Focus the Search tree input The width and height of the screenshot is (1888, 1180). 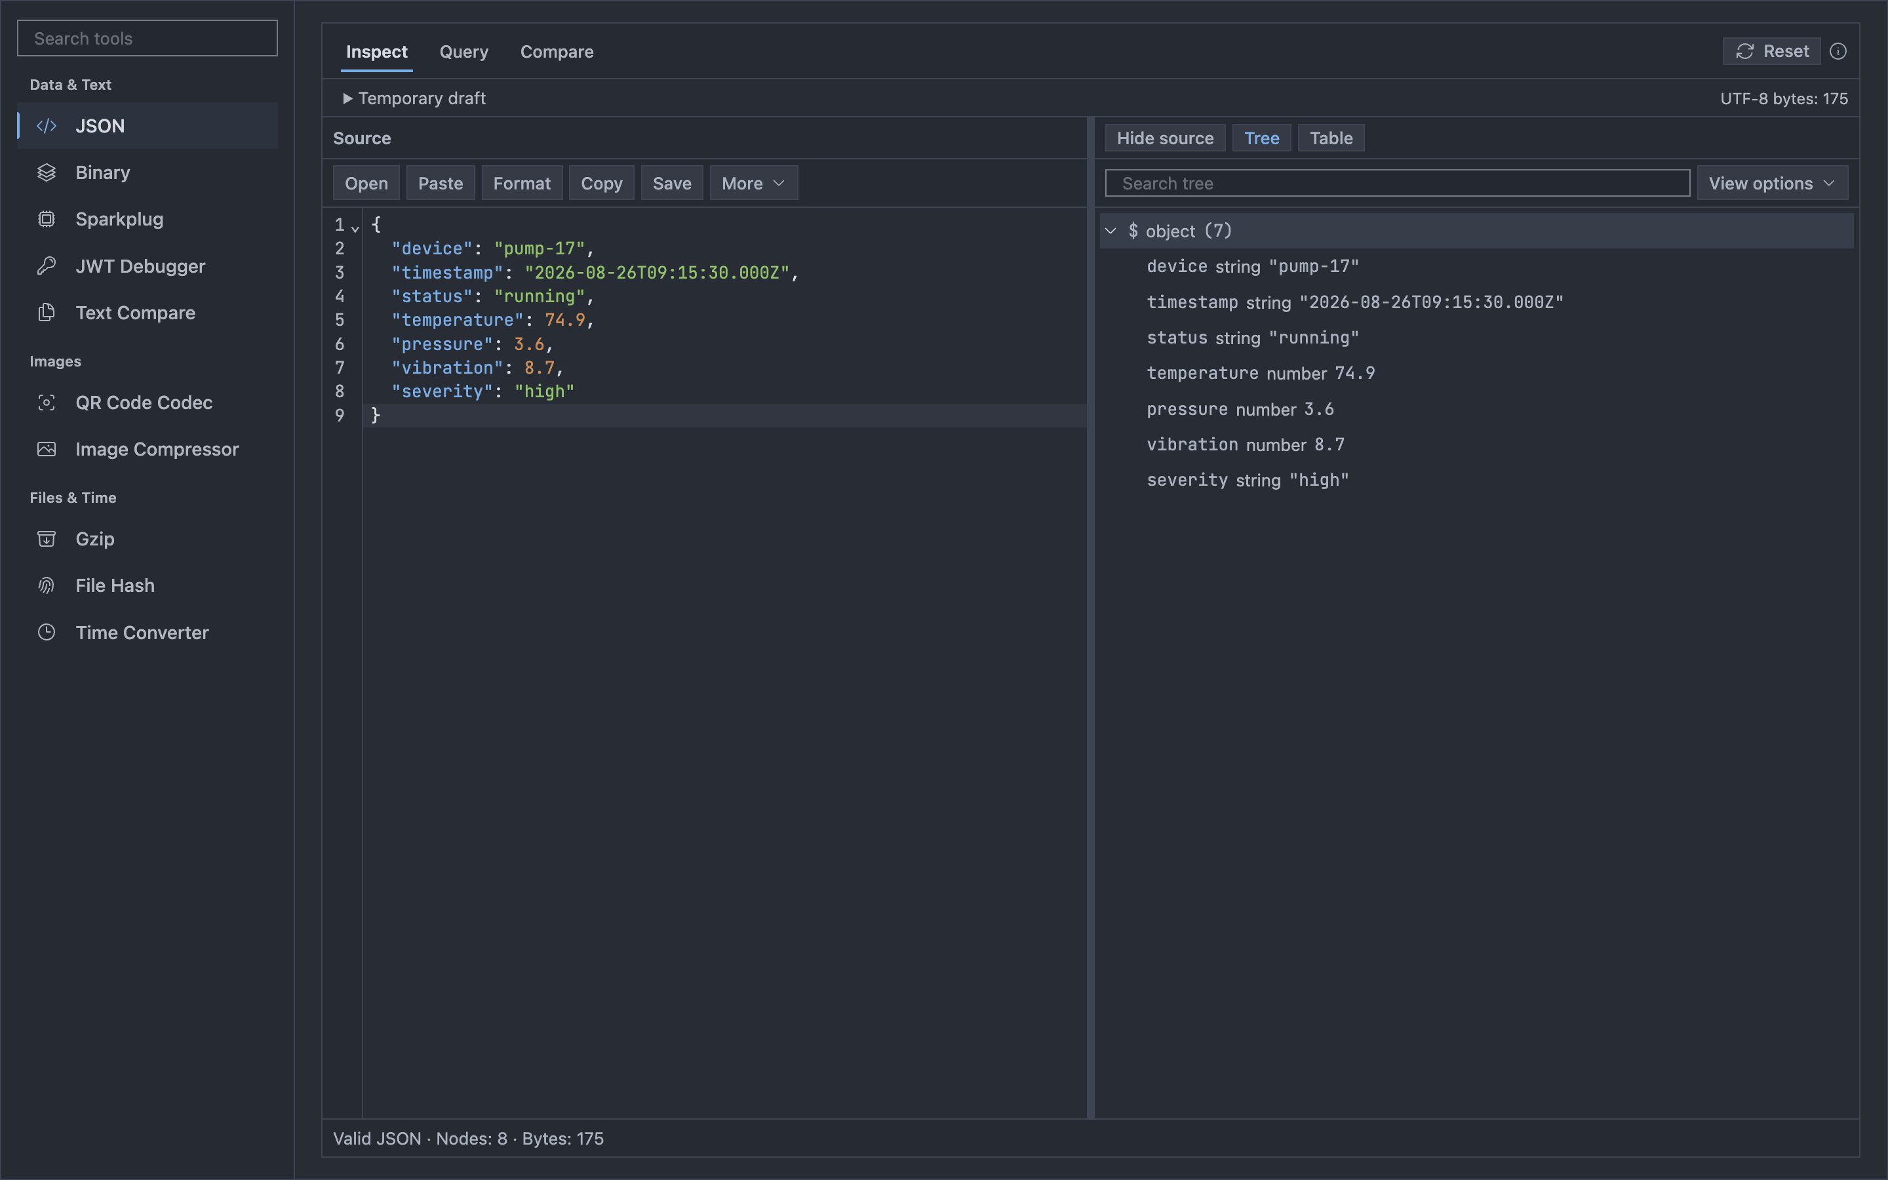[x=1397, y=184]
